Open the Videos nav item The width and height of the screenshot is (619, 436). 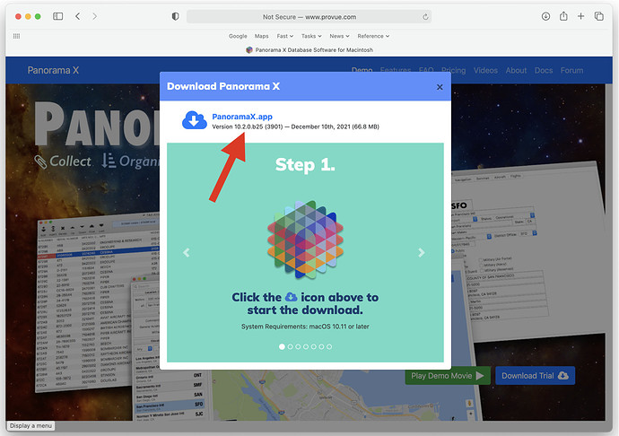coord(485,70)
